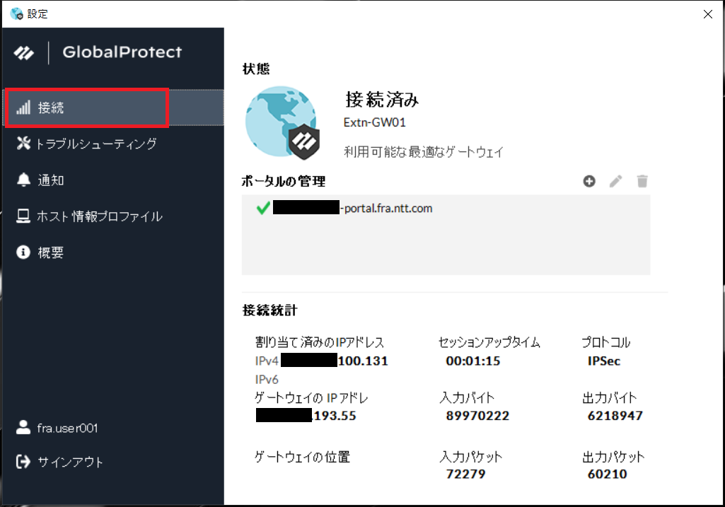Show ホスト情報プロファイル page
Image resolution: width=725 pixels, height=507 pixels.
point(99,216)
